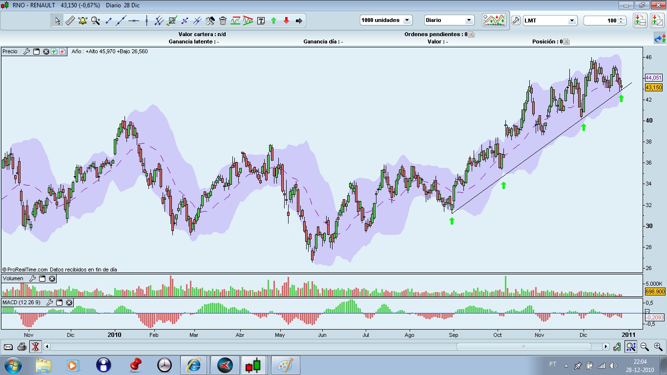Click green up arrow in Precio header
Screen dimensions: 667x375
point(54,51)
